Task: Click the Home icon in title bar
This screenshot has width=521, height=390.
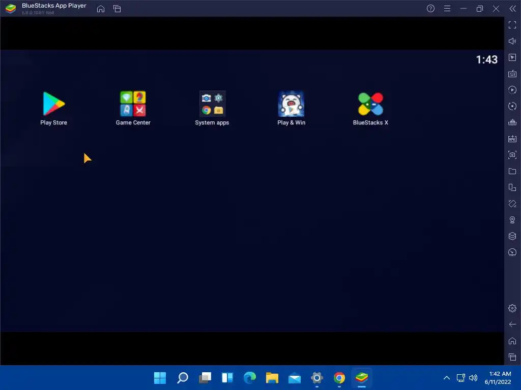Action: click(101, 9)
